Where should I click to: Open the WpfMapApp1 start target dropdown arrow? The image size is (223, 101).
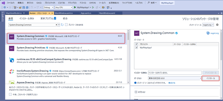point(91,7)
